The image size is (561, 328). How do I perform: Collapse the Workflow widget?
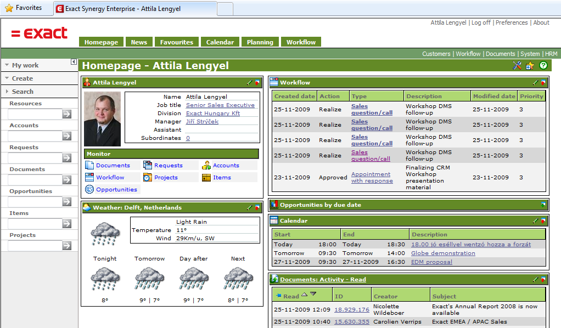click(x=543, y=83)
